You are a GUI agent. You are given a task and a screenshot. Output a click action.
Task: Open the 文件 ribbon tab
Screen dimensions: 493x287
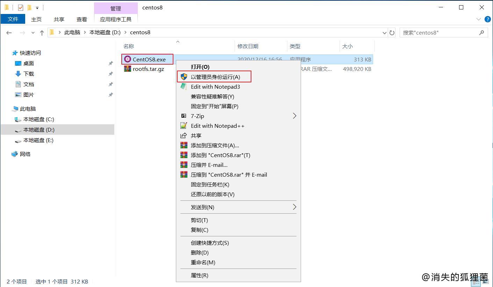[x=13, y=19]
